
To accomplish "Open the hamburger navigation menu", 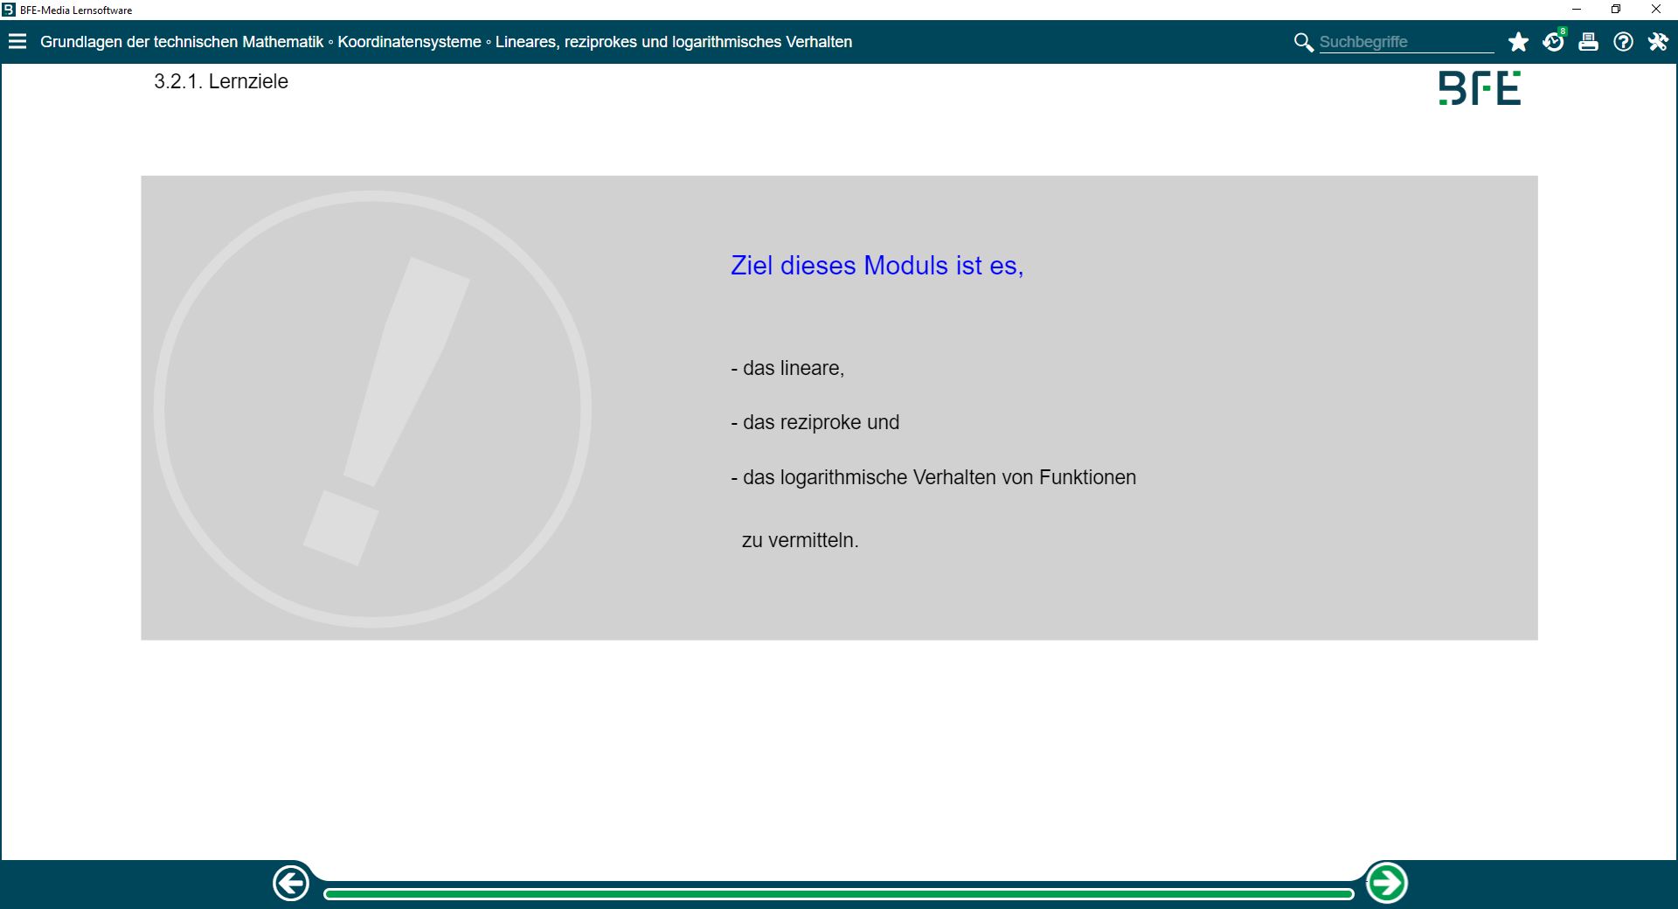I will point(17,42).
